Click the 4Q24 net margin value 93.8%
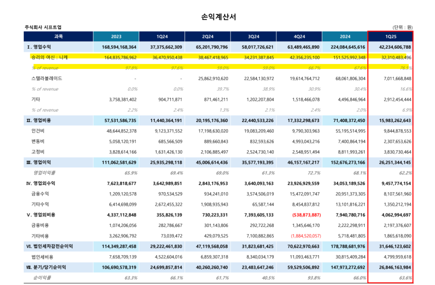The height and width of the screenshot is (285, 435). tap(314, 278)
